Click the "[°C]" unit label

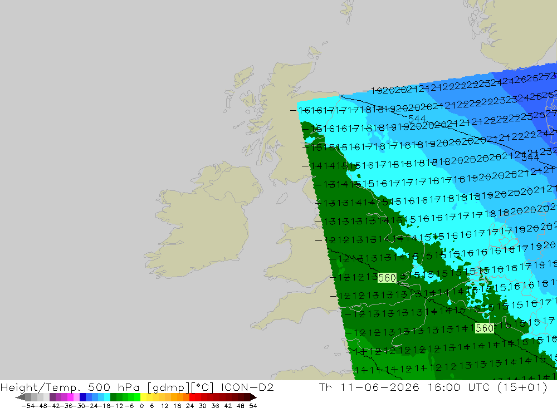(203, 387)
